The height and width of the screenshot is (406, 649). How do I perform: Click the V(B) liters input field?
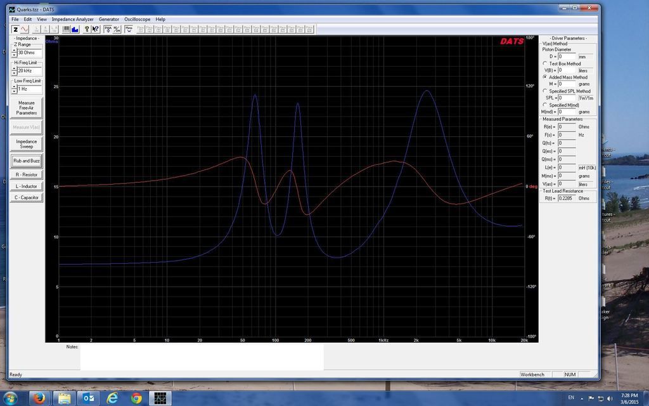567,70
